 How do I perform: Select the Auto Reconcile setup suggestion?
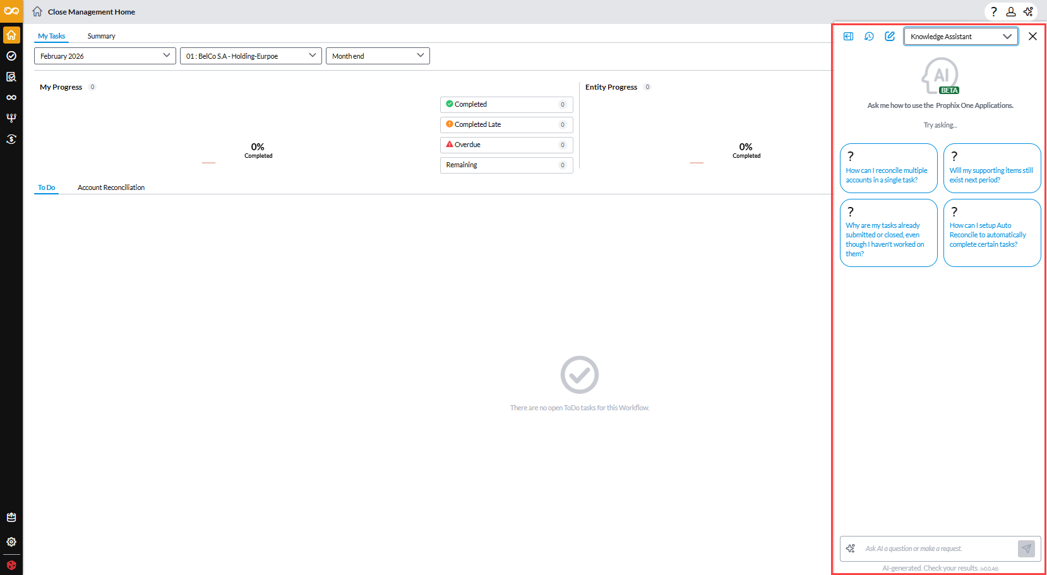click(x=991, y=233)
